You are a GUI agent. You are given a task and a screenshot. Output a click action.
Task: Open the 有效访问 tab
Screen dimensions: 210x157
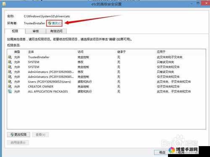pos(56,31)
